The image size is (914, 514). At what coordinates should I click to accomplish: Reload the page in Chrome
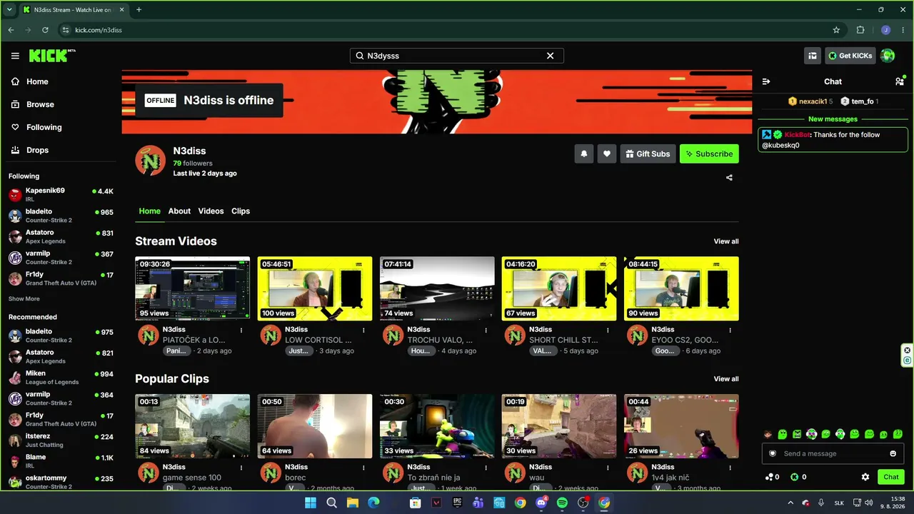point(45,30)
